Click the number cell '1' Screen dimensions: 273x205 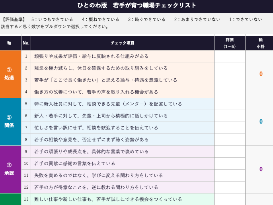click(26, 56)
